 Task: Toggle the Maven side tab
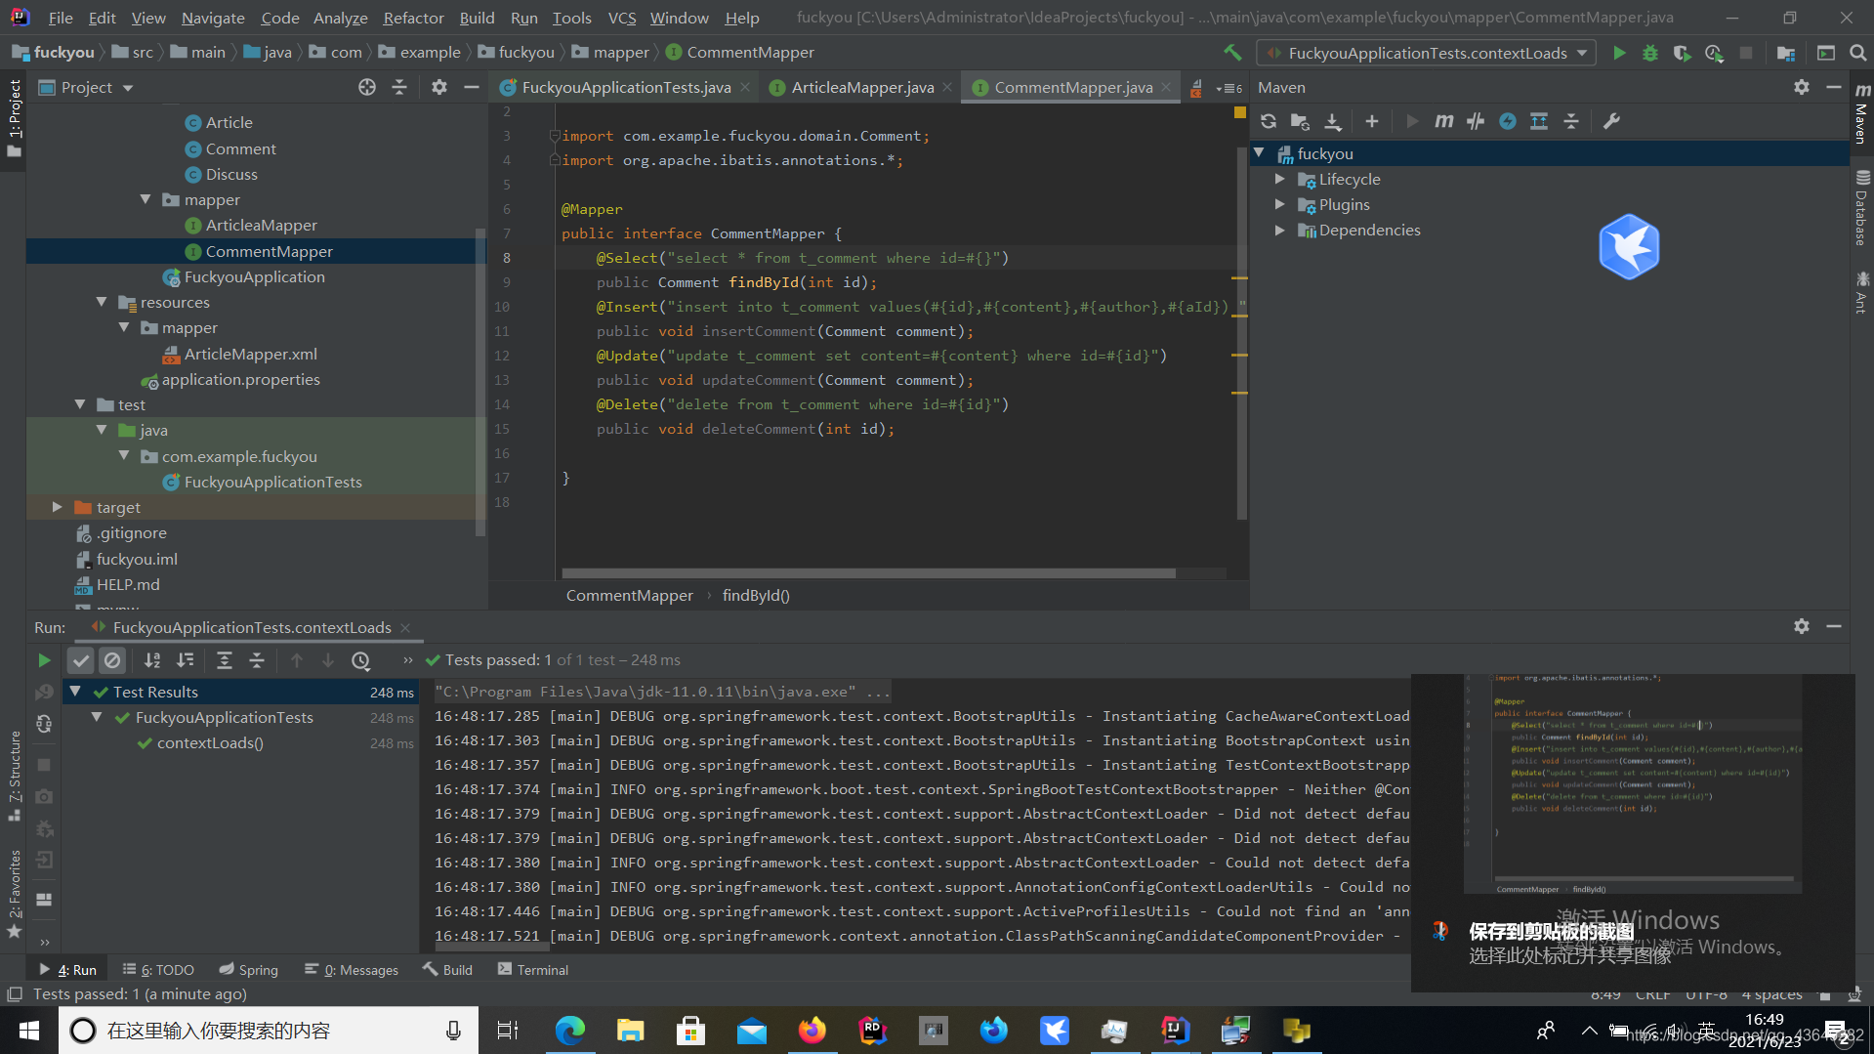click(1861, 113)
